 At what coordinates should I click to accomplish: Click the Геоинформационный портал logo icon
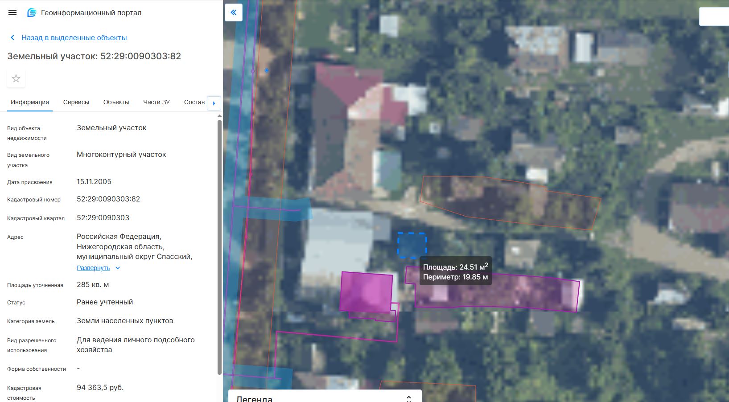tap(32, 13)
